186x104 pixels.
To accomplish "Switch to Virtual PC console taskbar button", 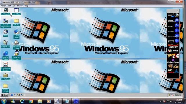I will [x=58, y=101].
